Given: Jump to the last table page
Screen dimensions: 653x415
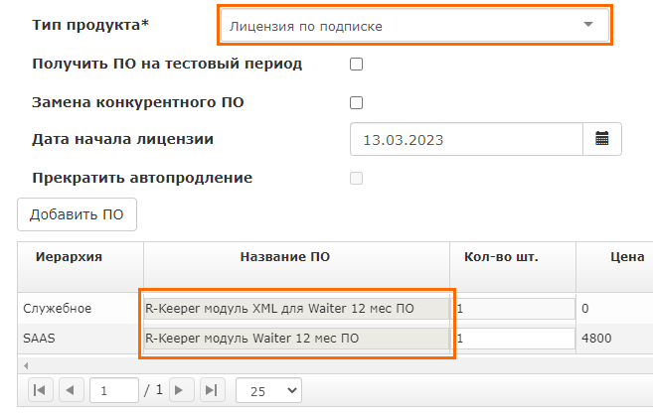Looking at the screenshot, I should [x=212, y=390].
